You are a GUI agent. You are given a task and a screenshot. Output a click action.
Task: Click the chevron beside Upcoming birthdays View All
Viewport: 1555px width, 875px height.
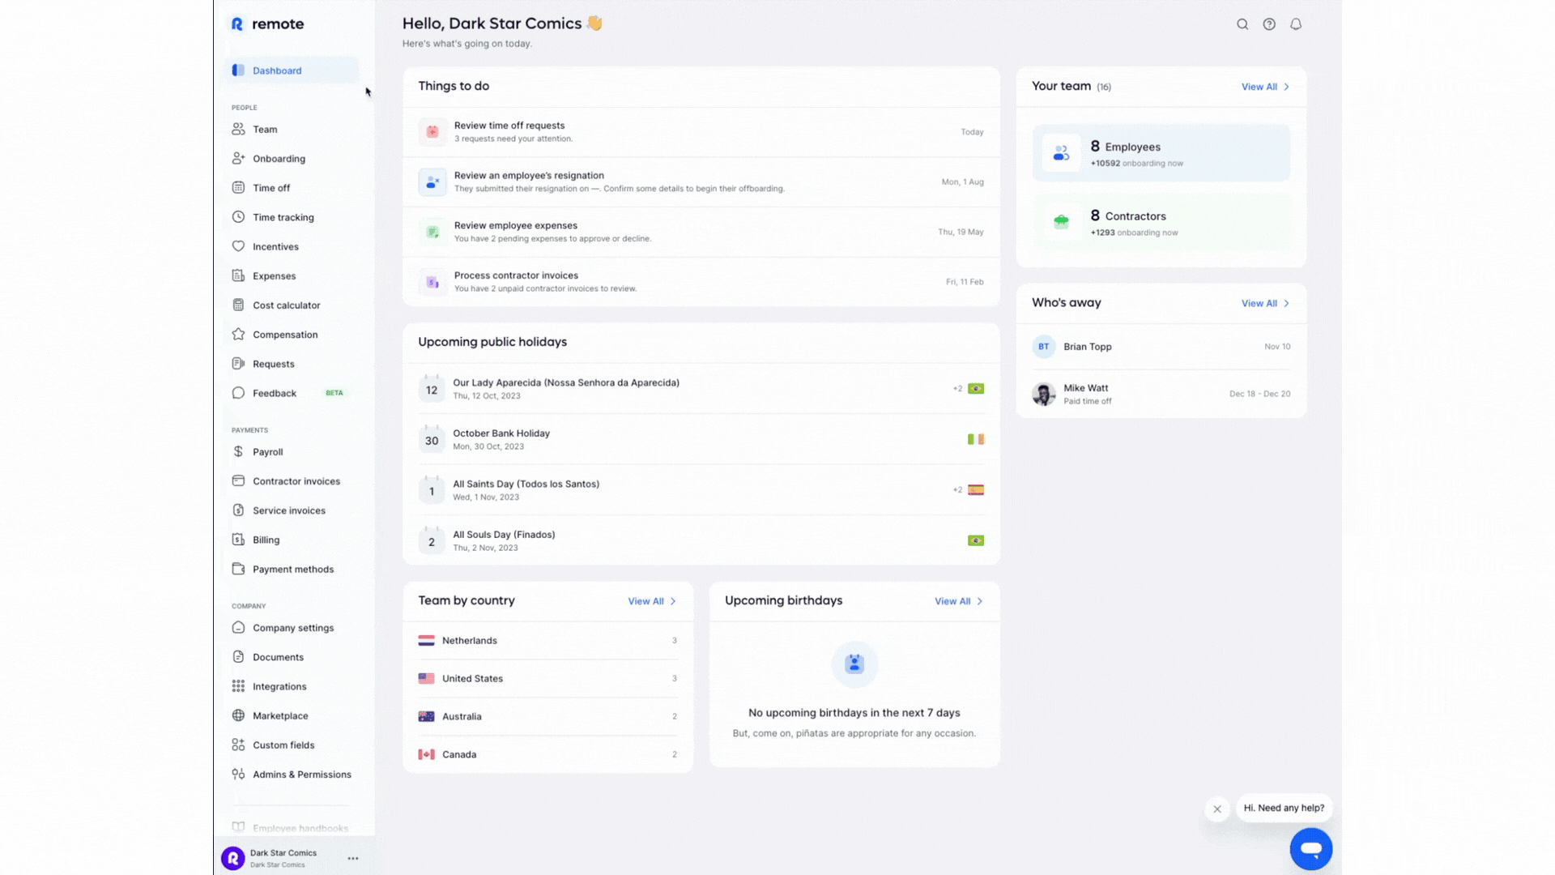(980, 601)
